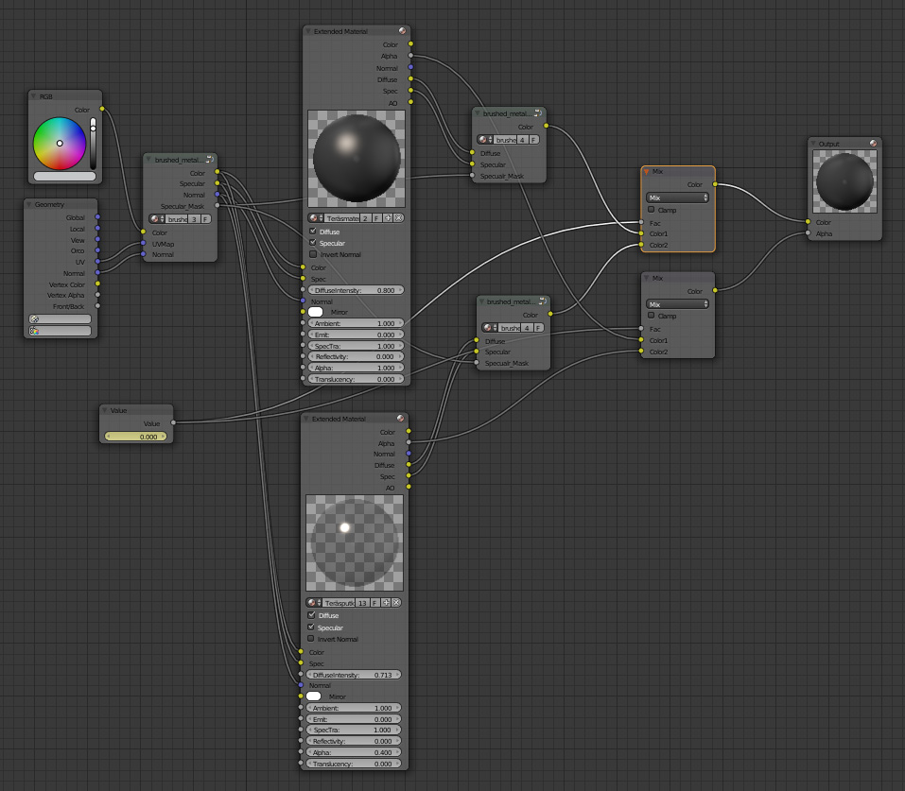This screenshot has width=905, height=791.
Task: Click the Alpha 0.400 field in the bottom material node
Action: pos(353,752)
